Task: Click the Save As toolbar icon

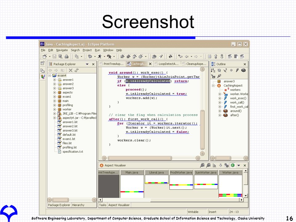Action: pyautogui.click(x=60, y=56)
